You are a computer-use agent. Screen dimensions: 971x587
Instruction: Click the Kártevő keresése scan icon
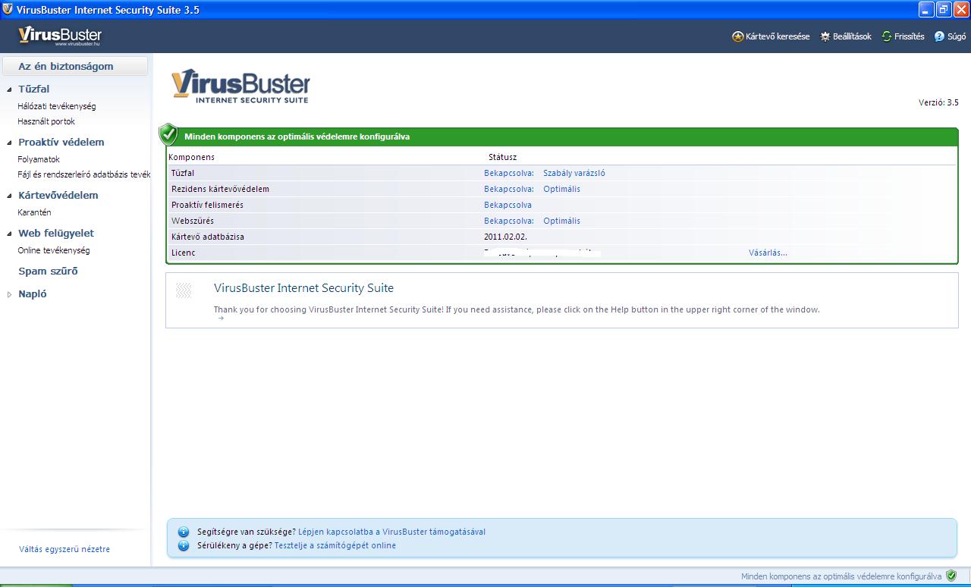(x=737, y=36)
